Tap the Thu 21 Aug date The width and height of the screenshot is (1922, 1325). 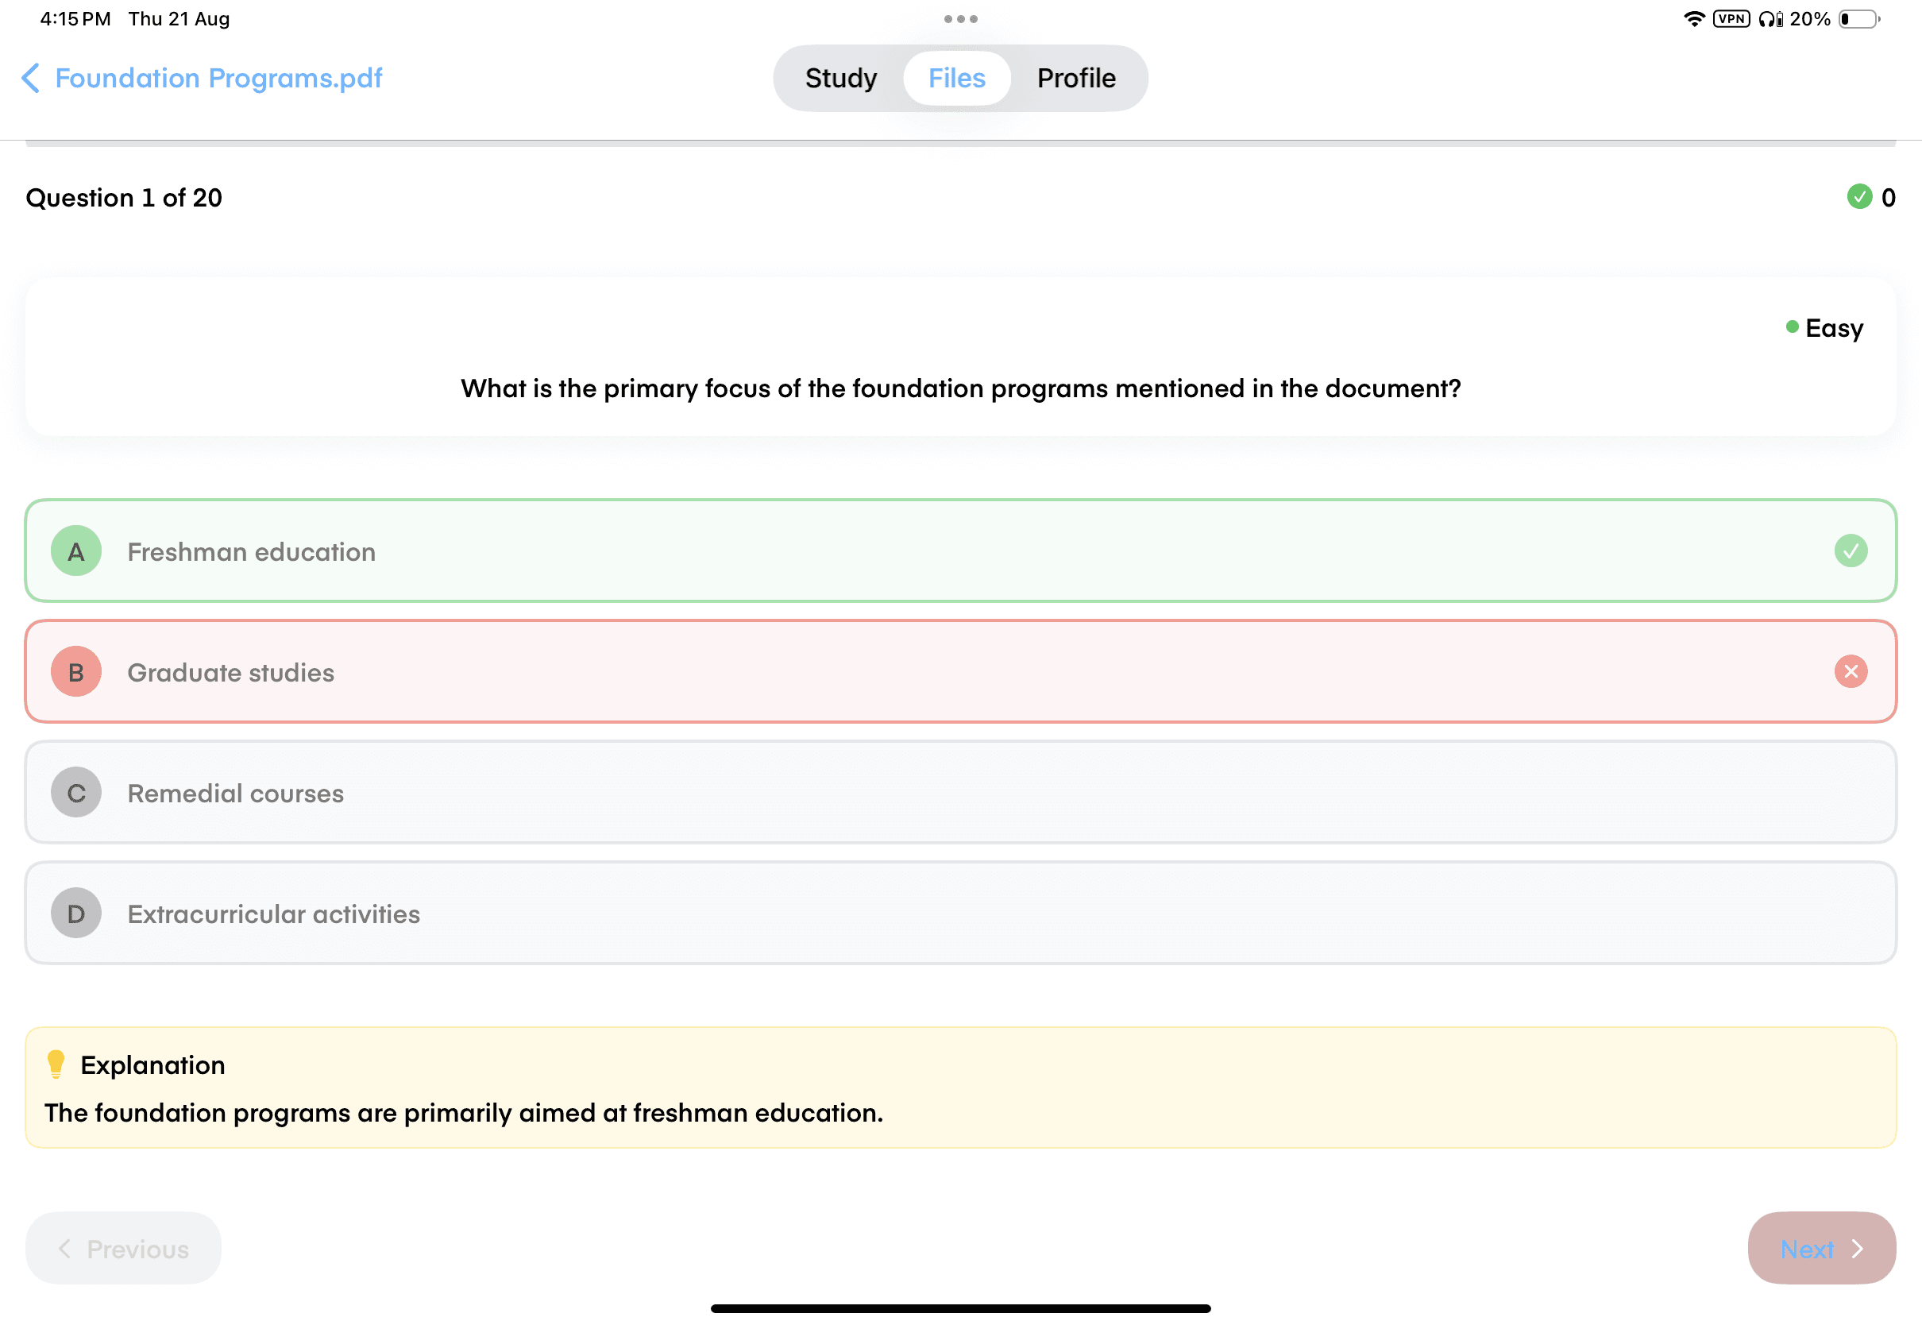179,19
